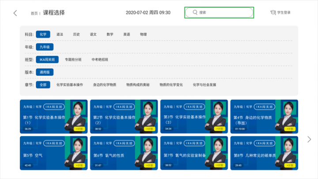The image size is (318, 179).
Task: Filter chapter by 化学与社会发展
Action: [x=204, y=84]
